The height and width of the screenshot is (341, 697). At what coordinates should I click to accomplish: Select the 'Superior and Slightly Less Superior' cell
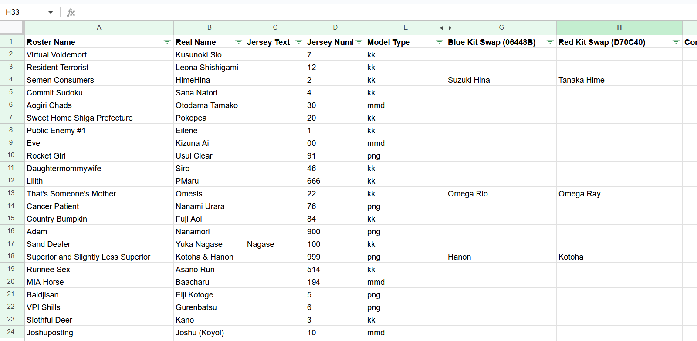point(99,257)
